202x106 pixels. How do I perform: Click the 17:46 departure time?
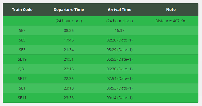pos(69,40)
